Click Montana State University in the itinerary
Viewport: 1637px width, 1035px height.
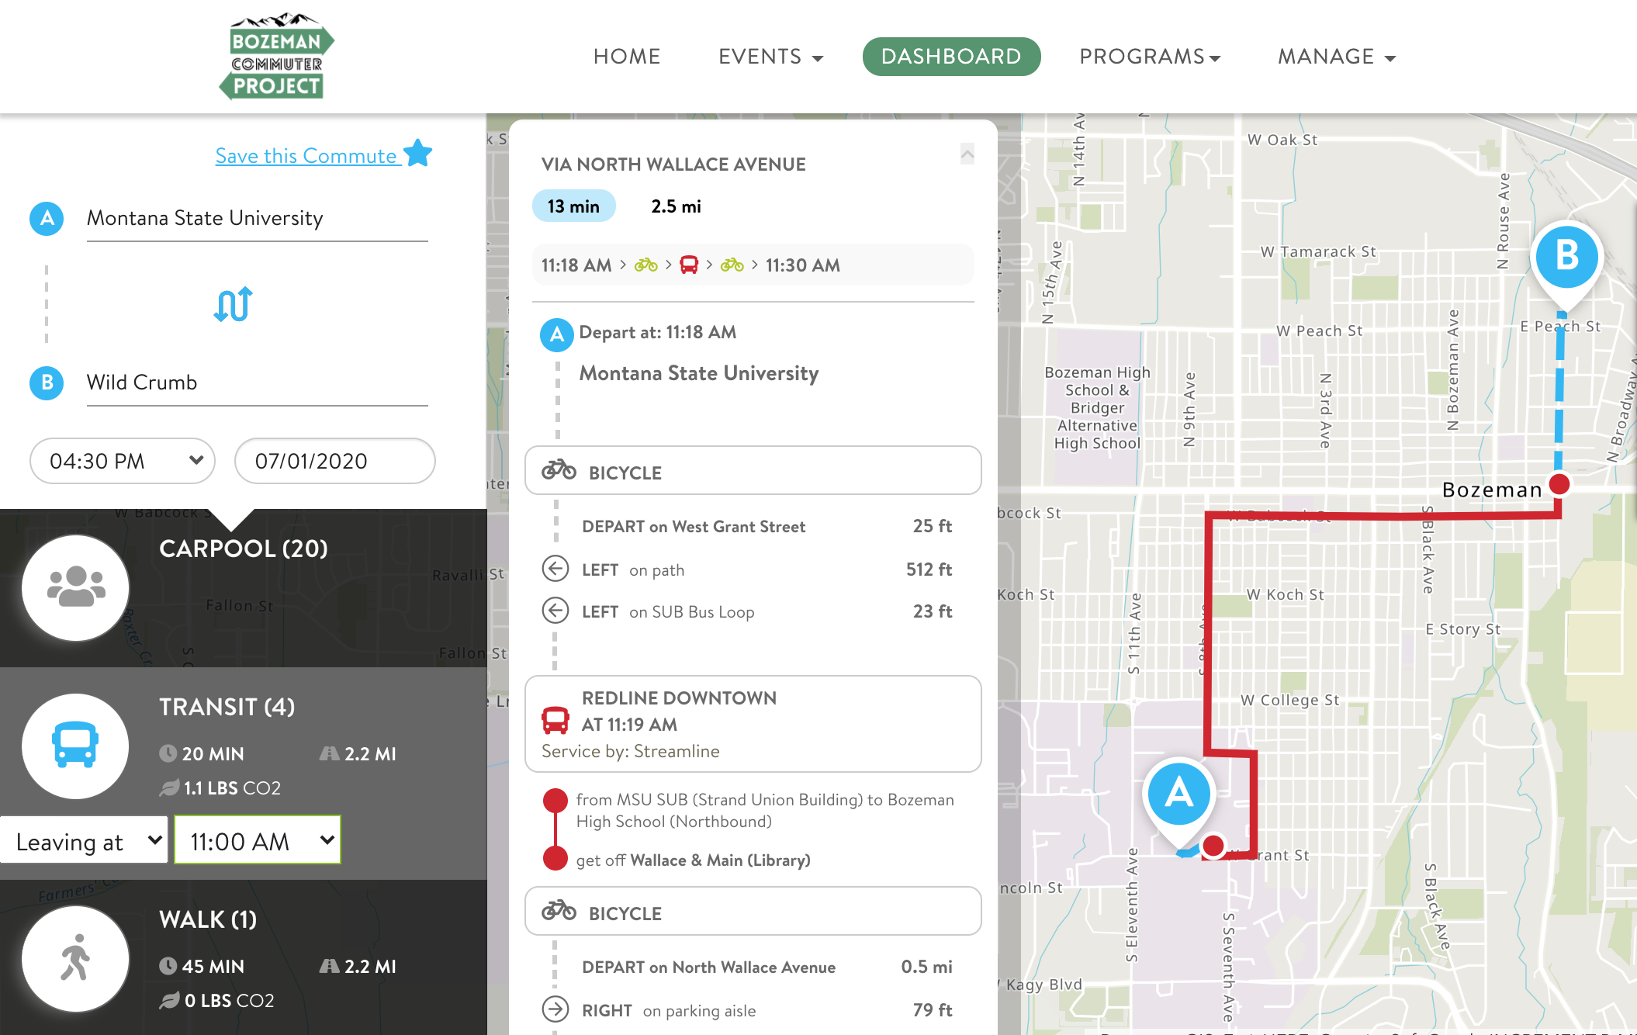pyautogui.click(x=699, y=373)
